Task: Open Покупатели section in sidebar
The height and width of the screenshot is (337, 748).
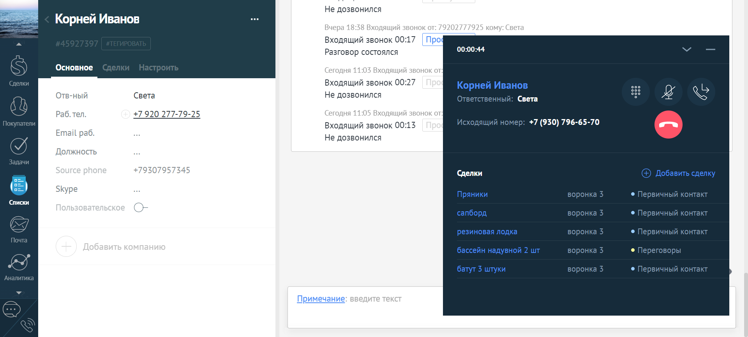Action: click(19, 111)
